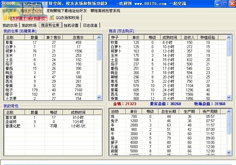Select 火龙果 row in warehouse
This screenshot has width=236, height=165.
(50, 98)
